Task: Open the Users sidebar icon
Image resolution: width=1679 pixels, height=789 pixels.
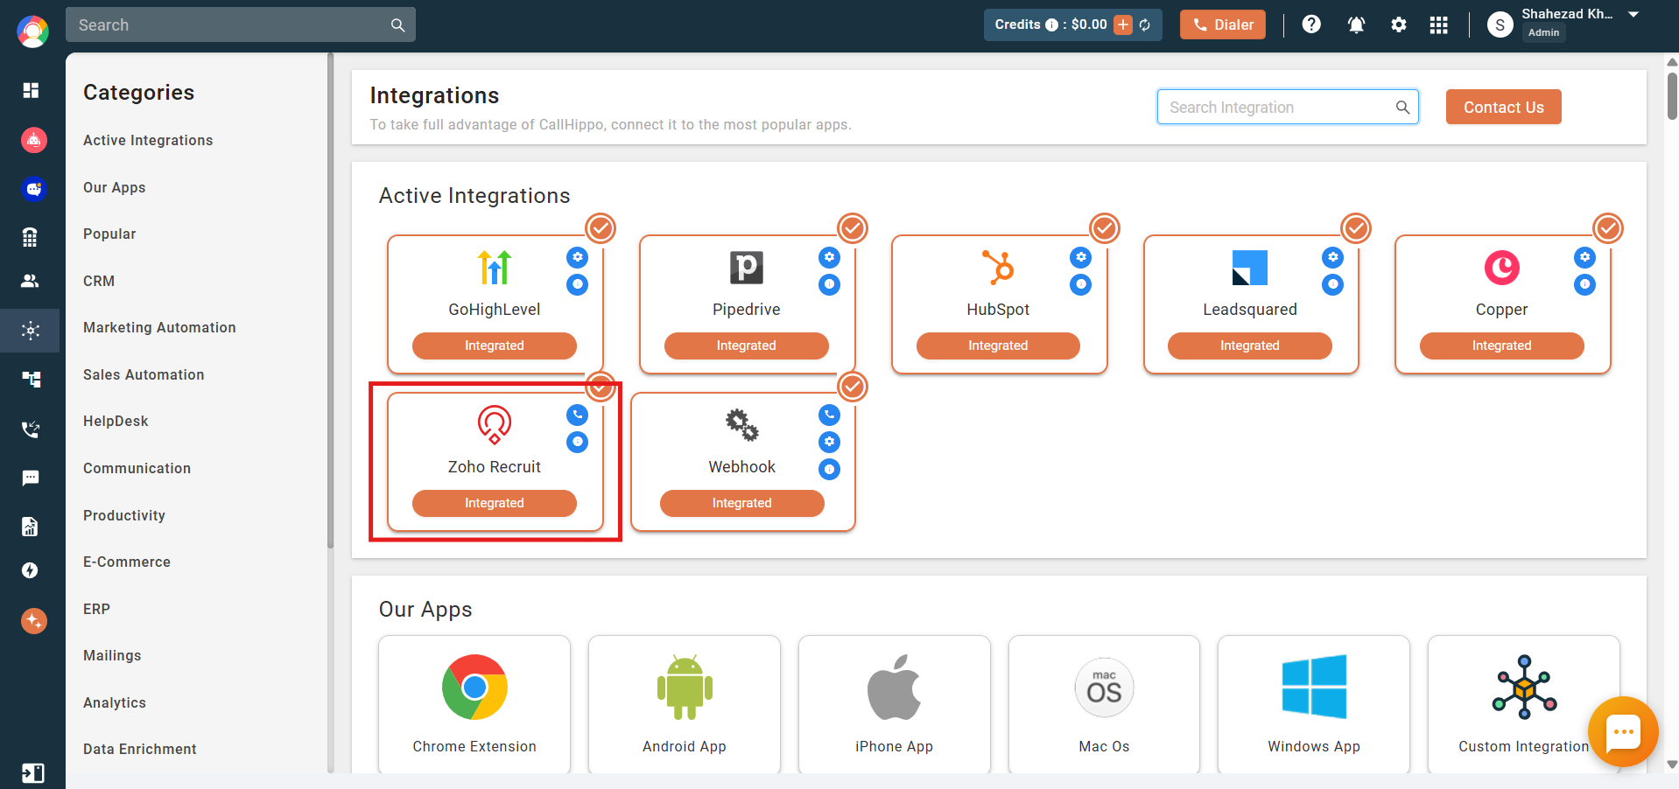Action: tap(31, 281)
